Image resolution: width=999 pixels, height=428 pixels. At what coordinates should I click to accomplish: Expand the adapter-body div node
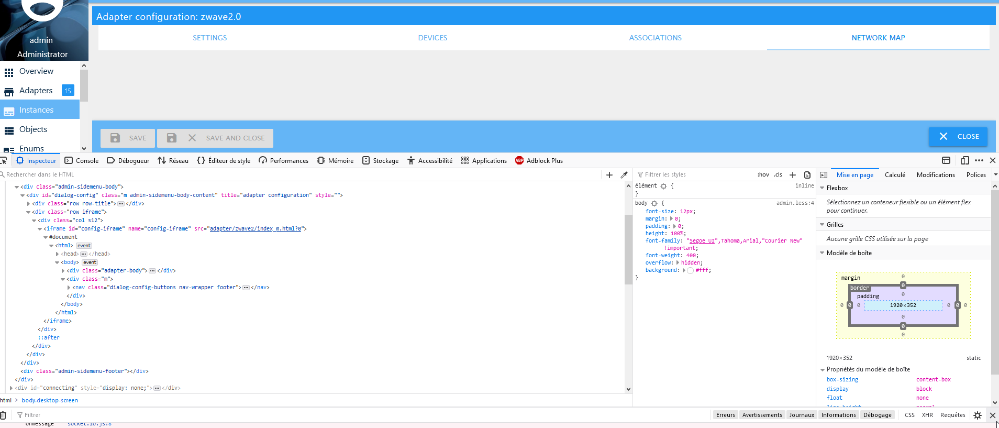pyautogui.click(x=63, y=271)
